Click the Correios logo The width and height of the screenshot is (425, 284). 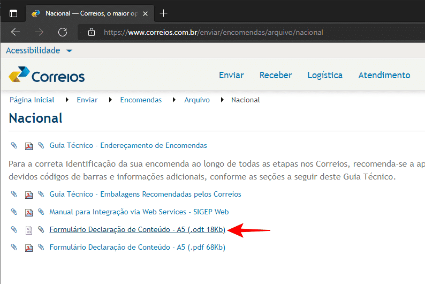(47, 74)
